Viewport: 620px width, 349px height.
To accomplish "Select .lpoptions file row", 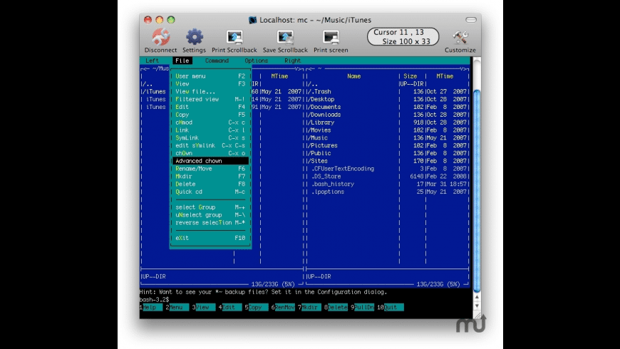I will tap(388, 192).
